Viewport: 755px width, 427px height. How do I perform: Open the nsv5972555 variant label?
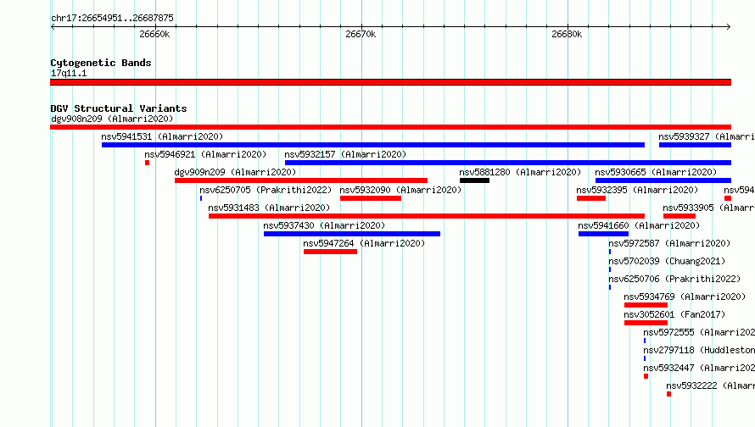point(699,332)
